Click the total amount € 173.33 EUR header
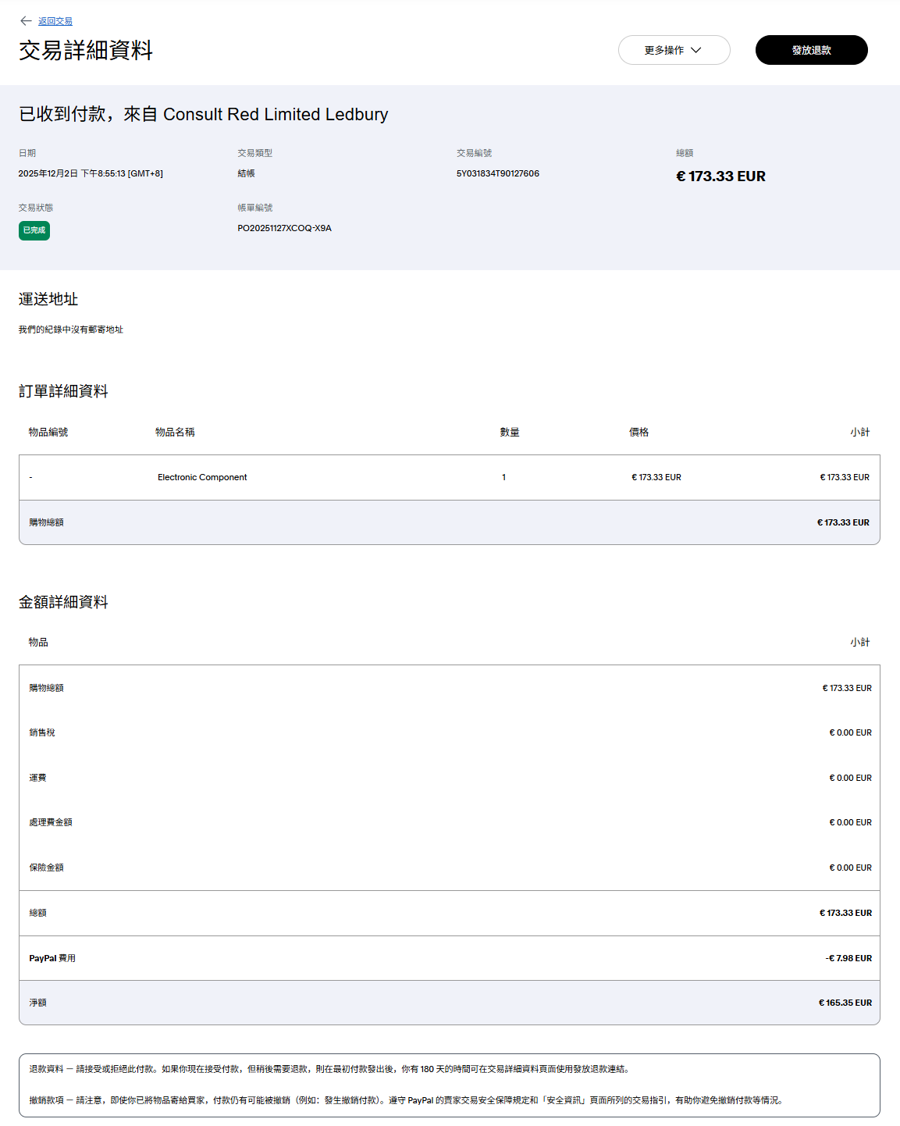This screenshot has width=900, height=1126. tap(720, 176)
